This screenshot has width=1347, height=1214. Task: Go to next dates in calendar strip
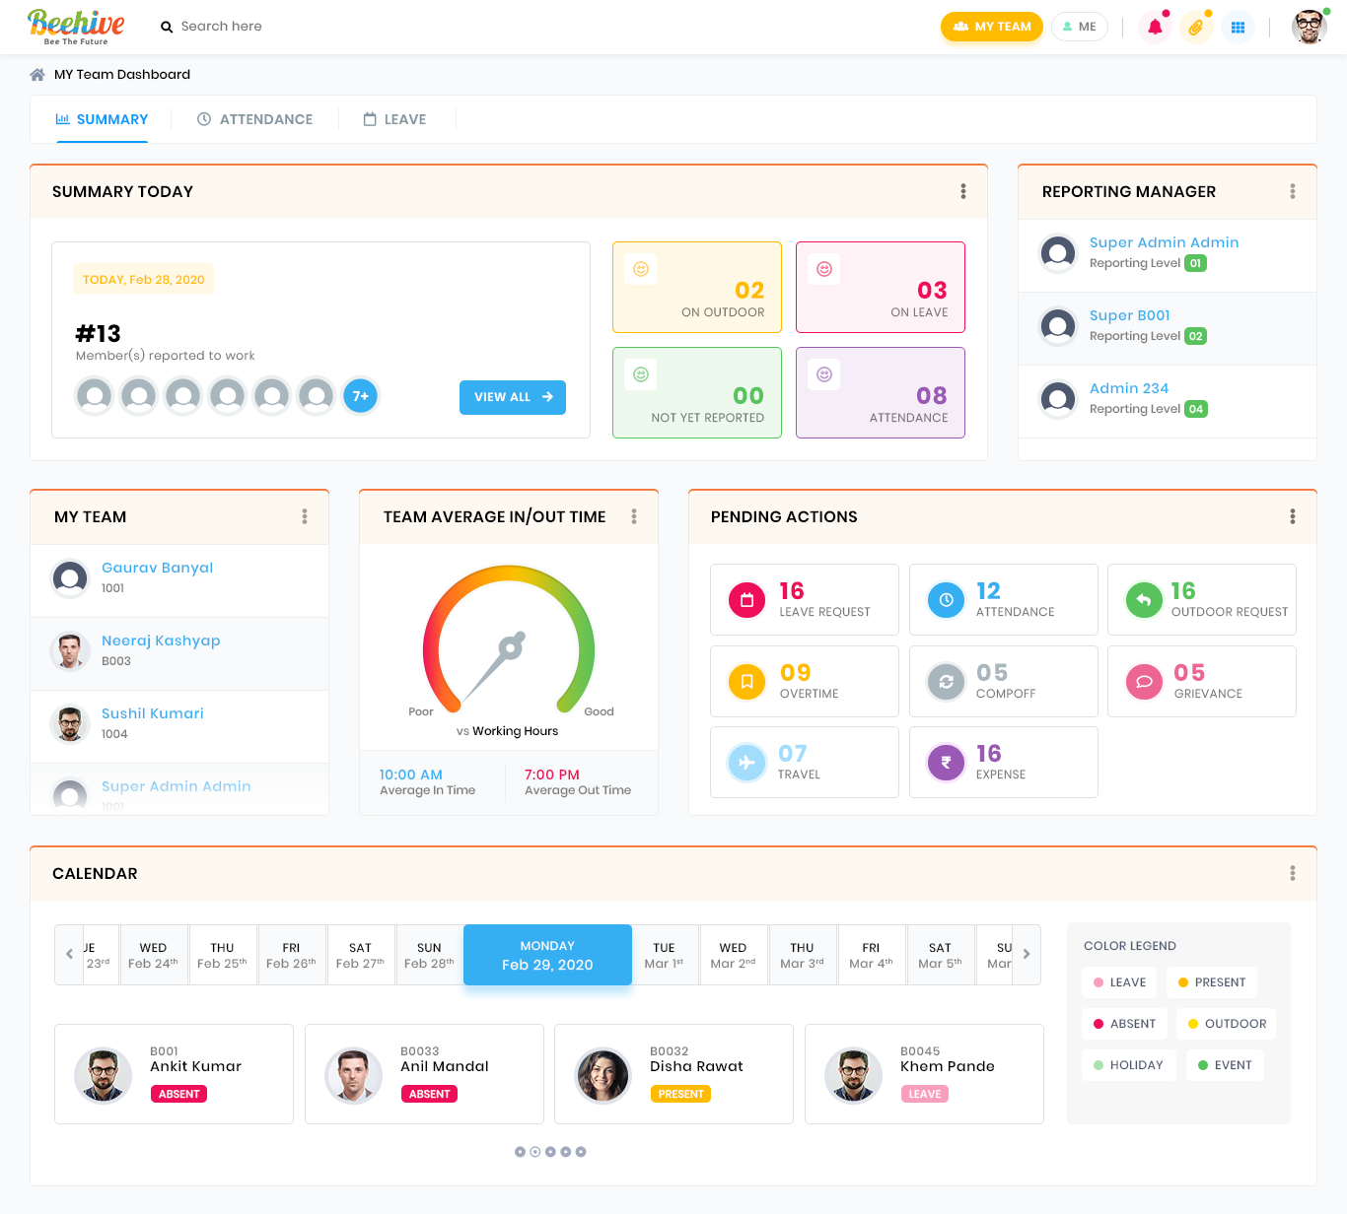click(1027, 954)
